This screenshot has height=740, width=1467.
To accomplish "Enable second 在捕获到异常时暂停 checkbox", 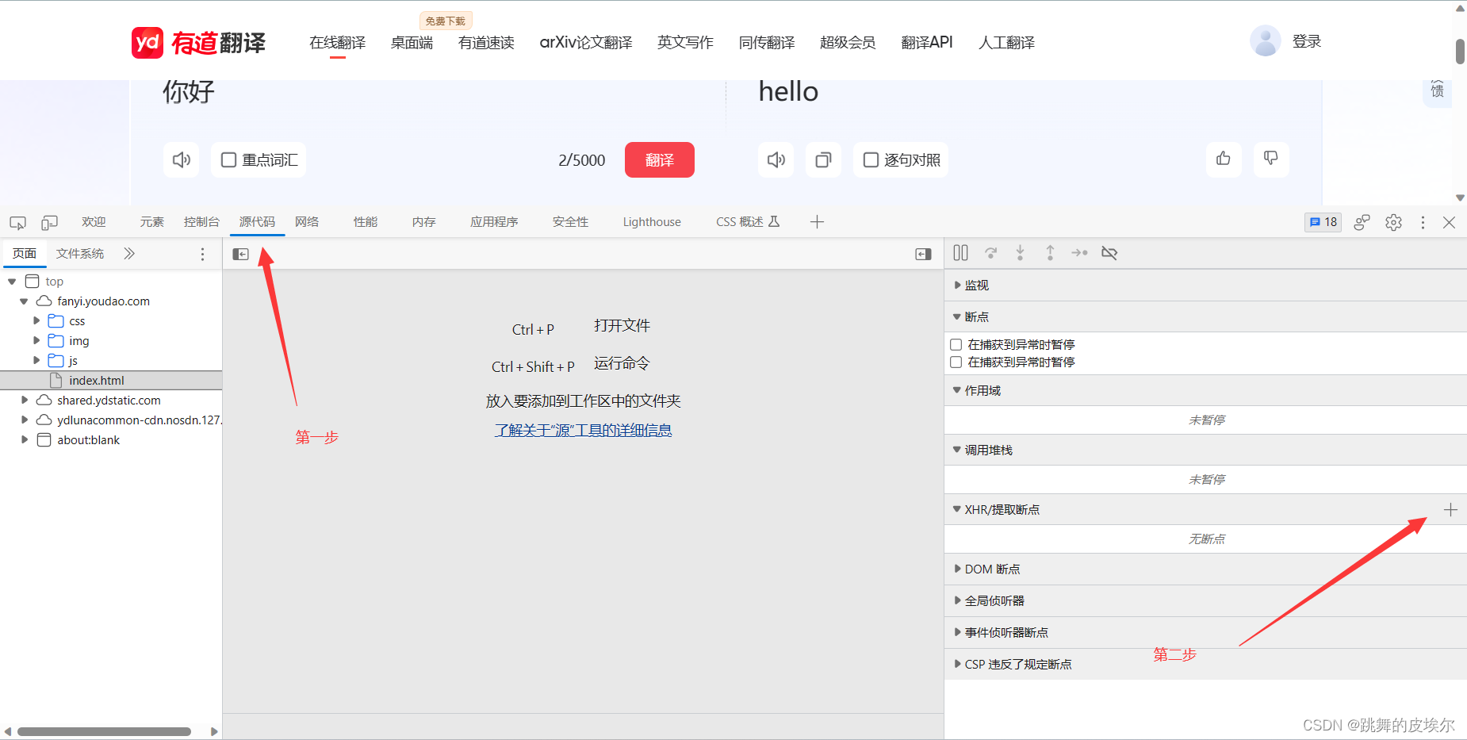I will (956, 362).
